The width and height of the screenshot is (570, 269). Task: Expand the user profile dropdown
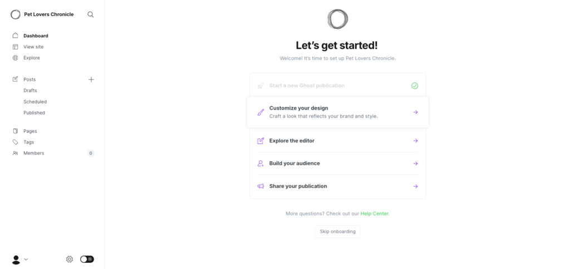20,259
